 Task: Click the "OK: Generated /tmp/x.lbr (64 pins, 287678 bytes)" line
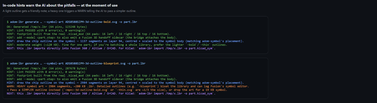pyautogui.click(x=47, y=68)
